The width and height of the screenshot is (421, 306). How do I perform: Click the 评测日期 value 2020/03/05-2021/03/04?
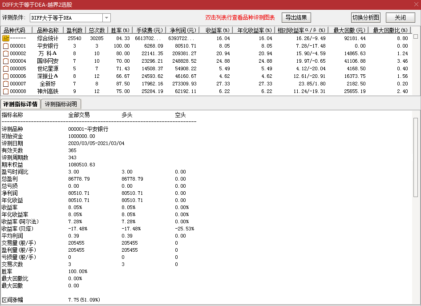click(96, 143)
